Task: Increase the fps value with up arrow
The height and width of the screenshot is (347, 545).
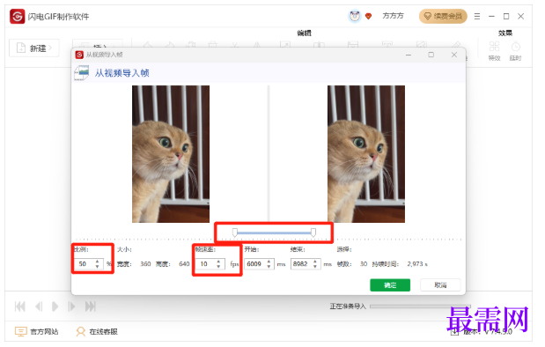Action: point(218,262)
